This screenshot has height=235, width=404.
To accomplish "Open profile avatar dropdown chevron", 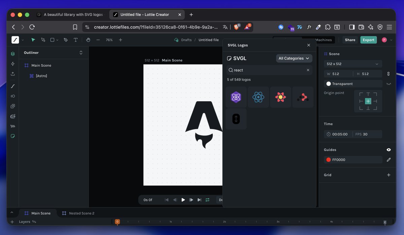I will point(391,40).
